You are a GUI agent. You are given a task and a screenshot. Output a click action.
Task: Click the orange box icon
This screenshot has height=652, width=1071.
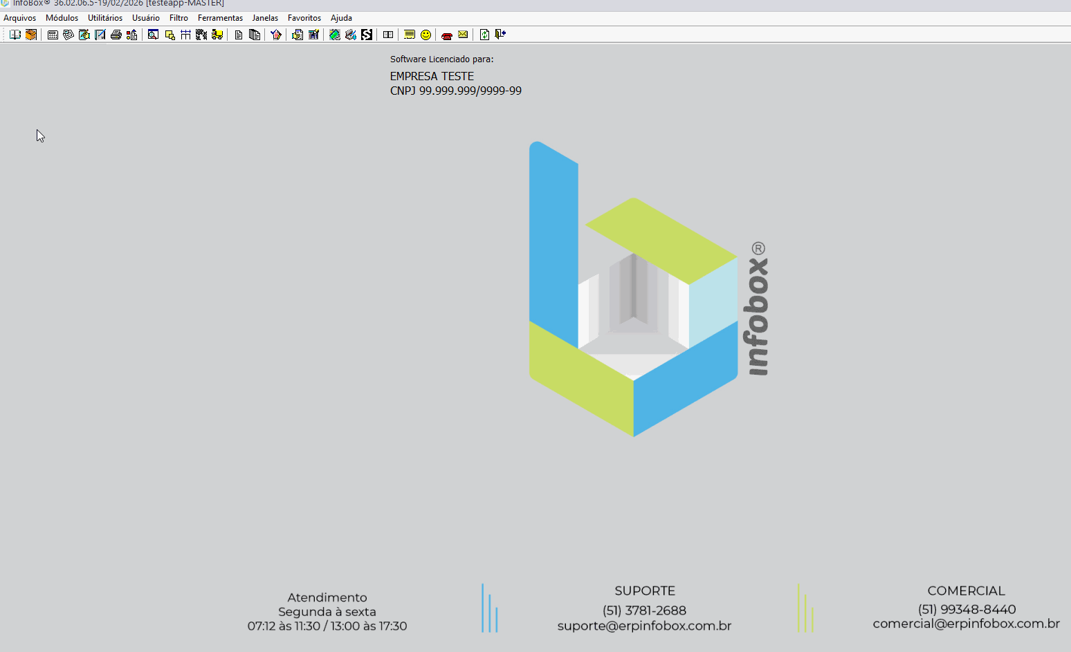31,35
